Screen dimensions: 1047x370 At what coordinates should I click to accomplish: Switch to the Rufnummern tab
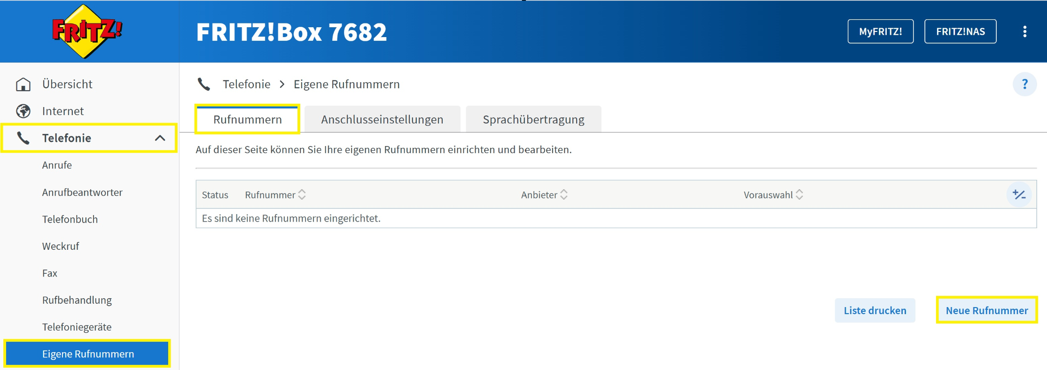pyautogui.click(x=247, y=119)
